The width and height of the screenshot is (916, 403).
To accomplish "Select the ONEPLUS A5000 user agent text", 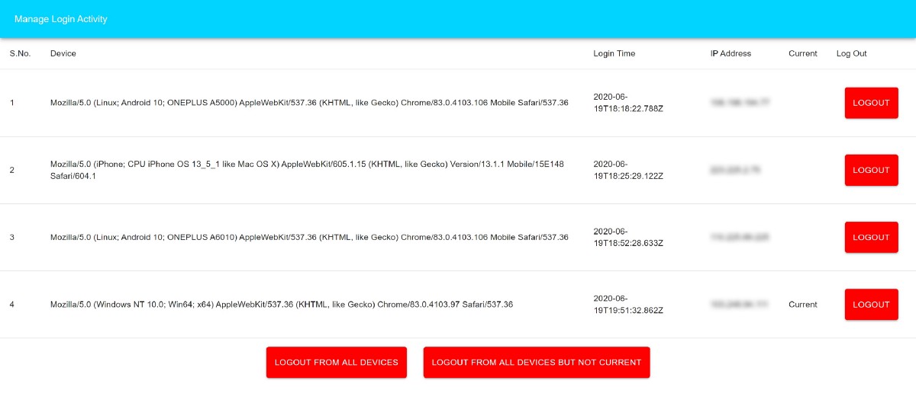I will pyautogui.click(x=309, y=103).
